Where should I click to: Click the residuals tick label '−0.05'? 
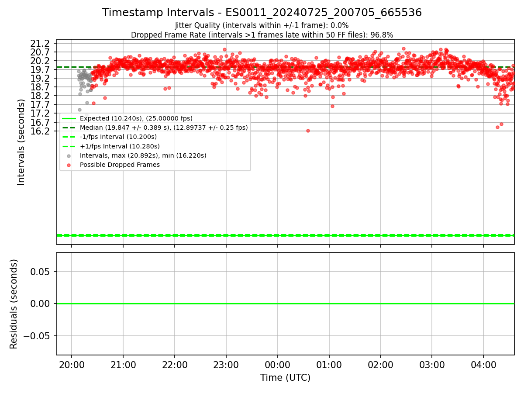[x=38, y=336]
